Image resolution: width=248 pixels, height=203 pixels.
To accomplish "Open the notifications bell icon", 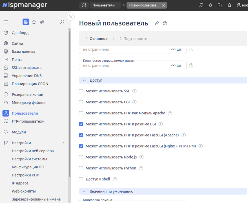I will pyautogui.click(x=229, y=5).
